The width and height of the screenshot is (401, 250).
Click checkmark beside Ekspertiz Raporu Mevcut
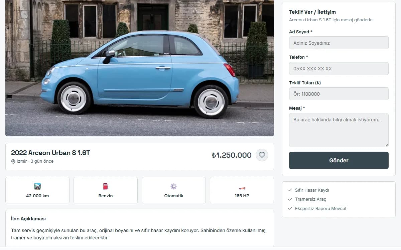point(290,208)
